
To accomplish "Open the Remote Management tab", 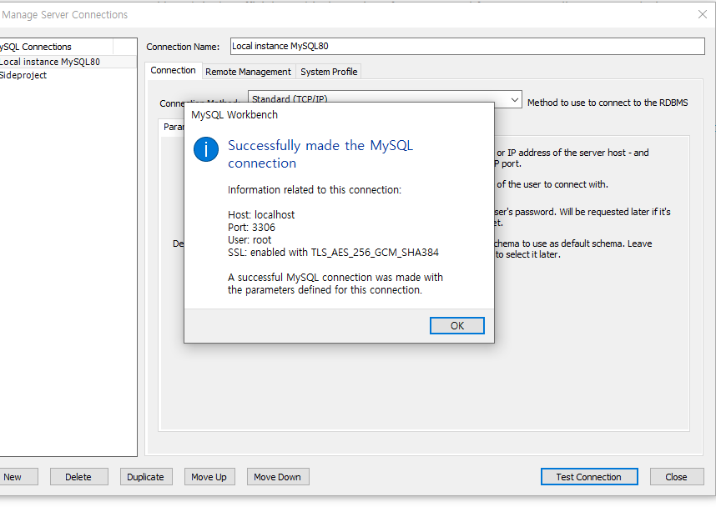I will (x=248, y=72).
